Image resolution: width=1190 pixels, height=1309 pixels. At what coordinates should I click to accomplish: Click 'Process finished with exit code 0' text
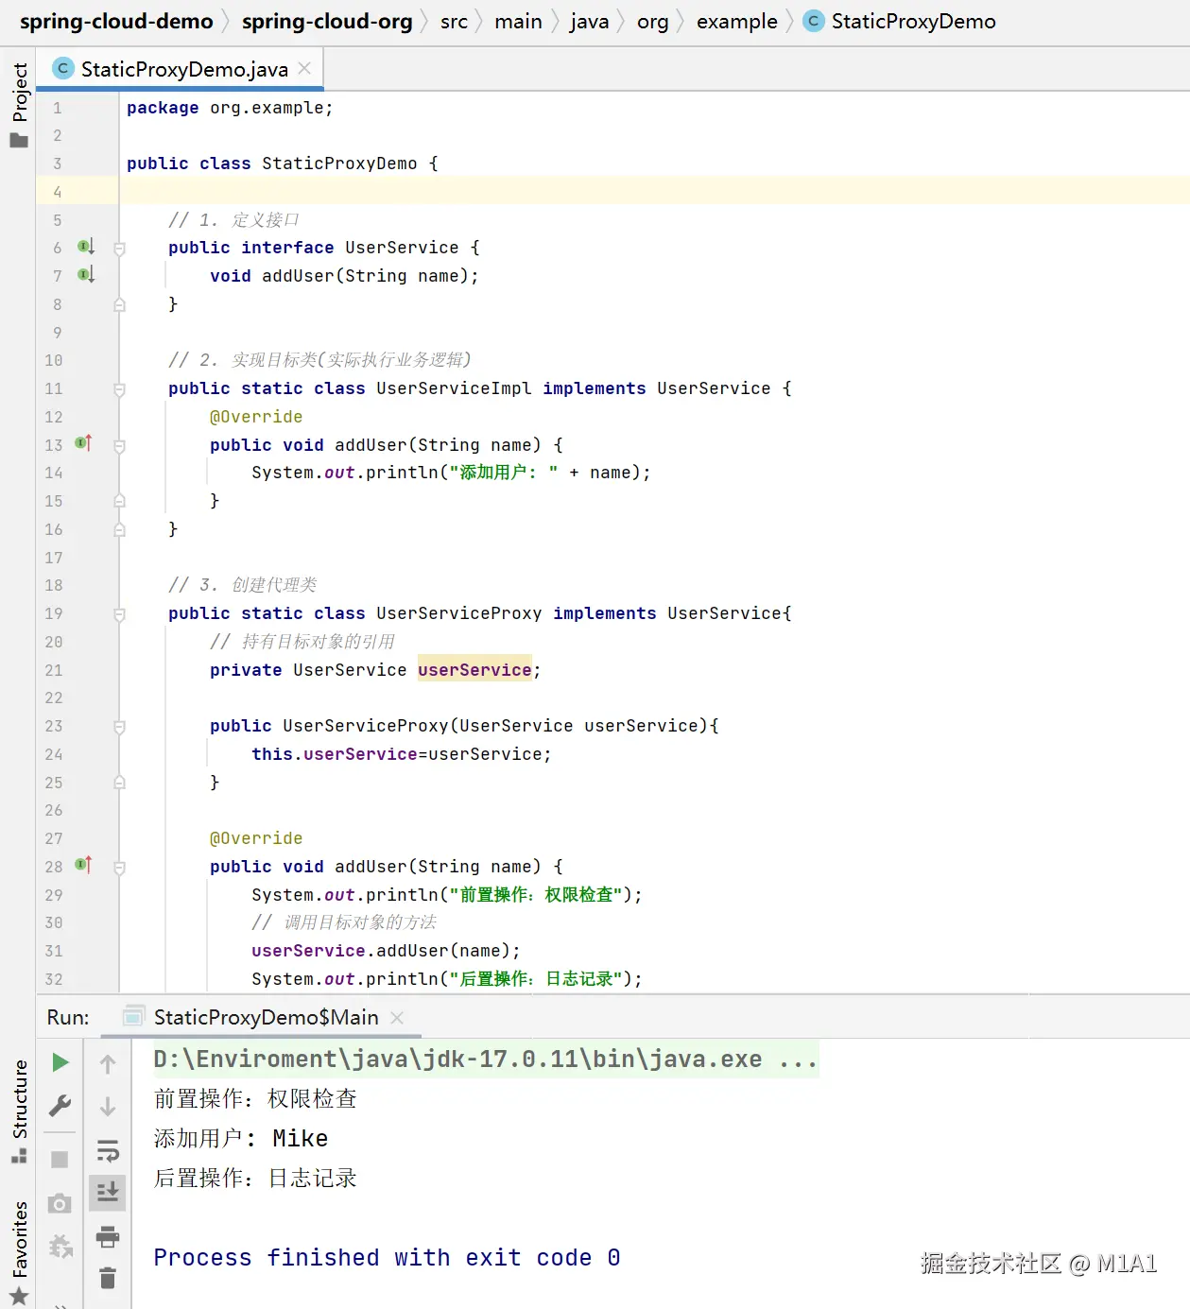pos(387,1258)
